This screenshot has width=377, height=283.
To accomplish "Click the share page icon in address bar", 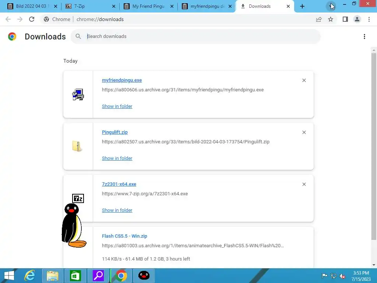I will click(x=319, y=19).
